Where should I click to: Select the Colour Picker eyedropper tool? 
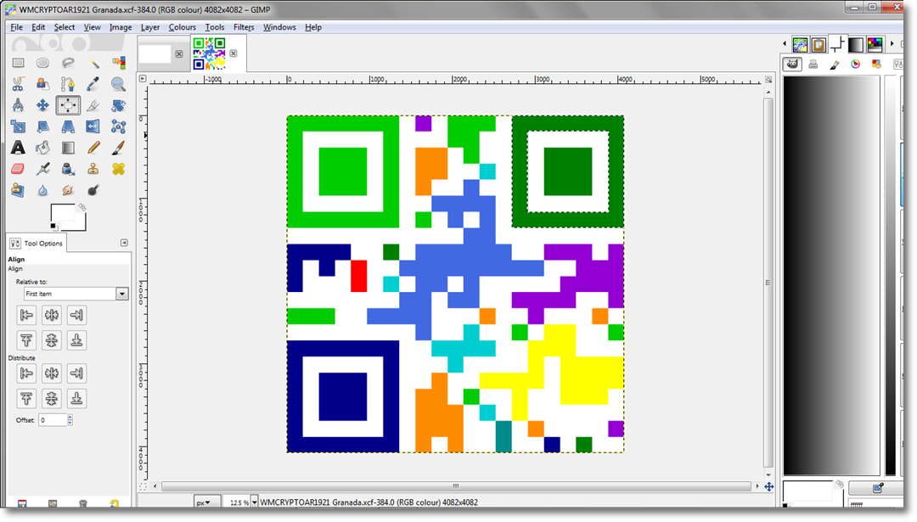tap(93, 84)
